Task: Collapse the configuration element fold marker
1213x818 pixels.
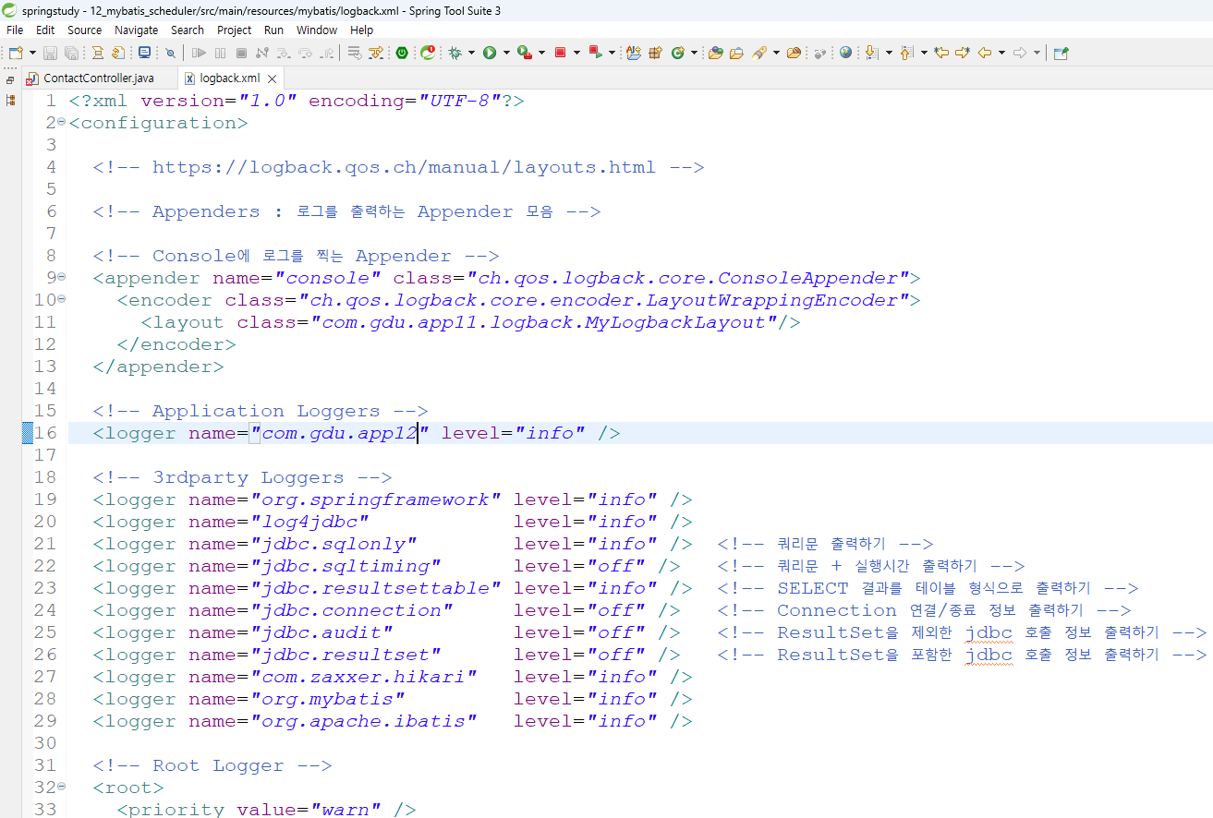Action: (62, 122)
